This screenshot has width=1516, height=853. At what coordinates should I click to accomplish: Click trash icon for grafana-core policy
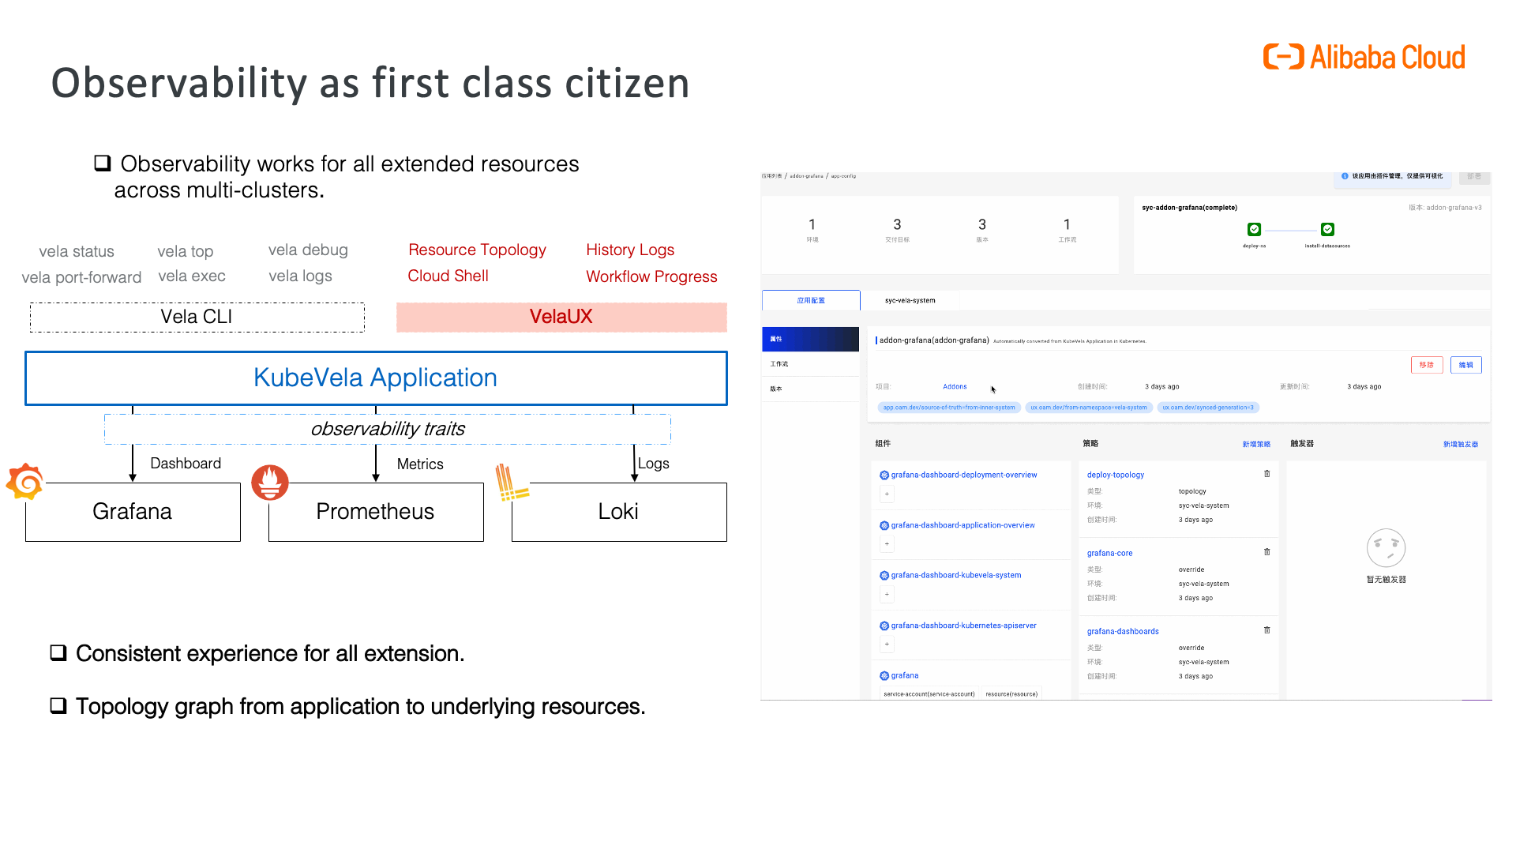pyautogui.click(x=1266, y=552)
